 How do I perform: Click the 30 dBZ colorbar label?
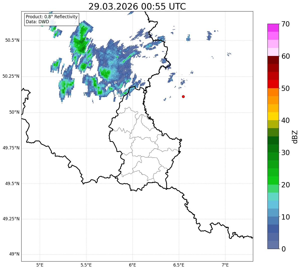[285, 153]
